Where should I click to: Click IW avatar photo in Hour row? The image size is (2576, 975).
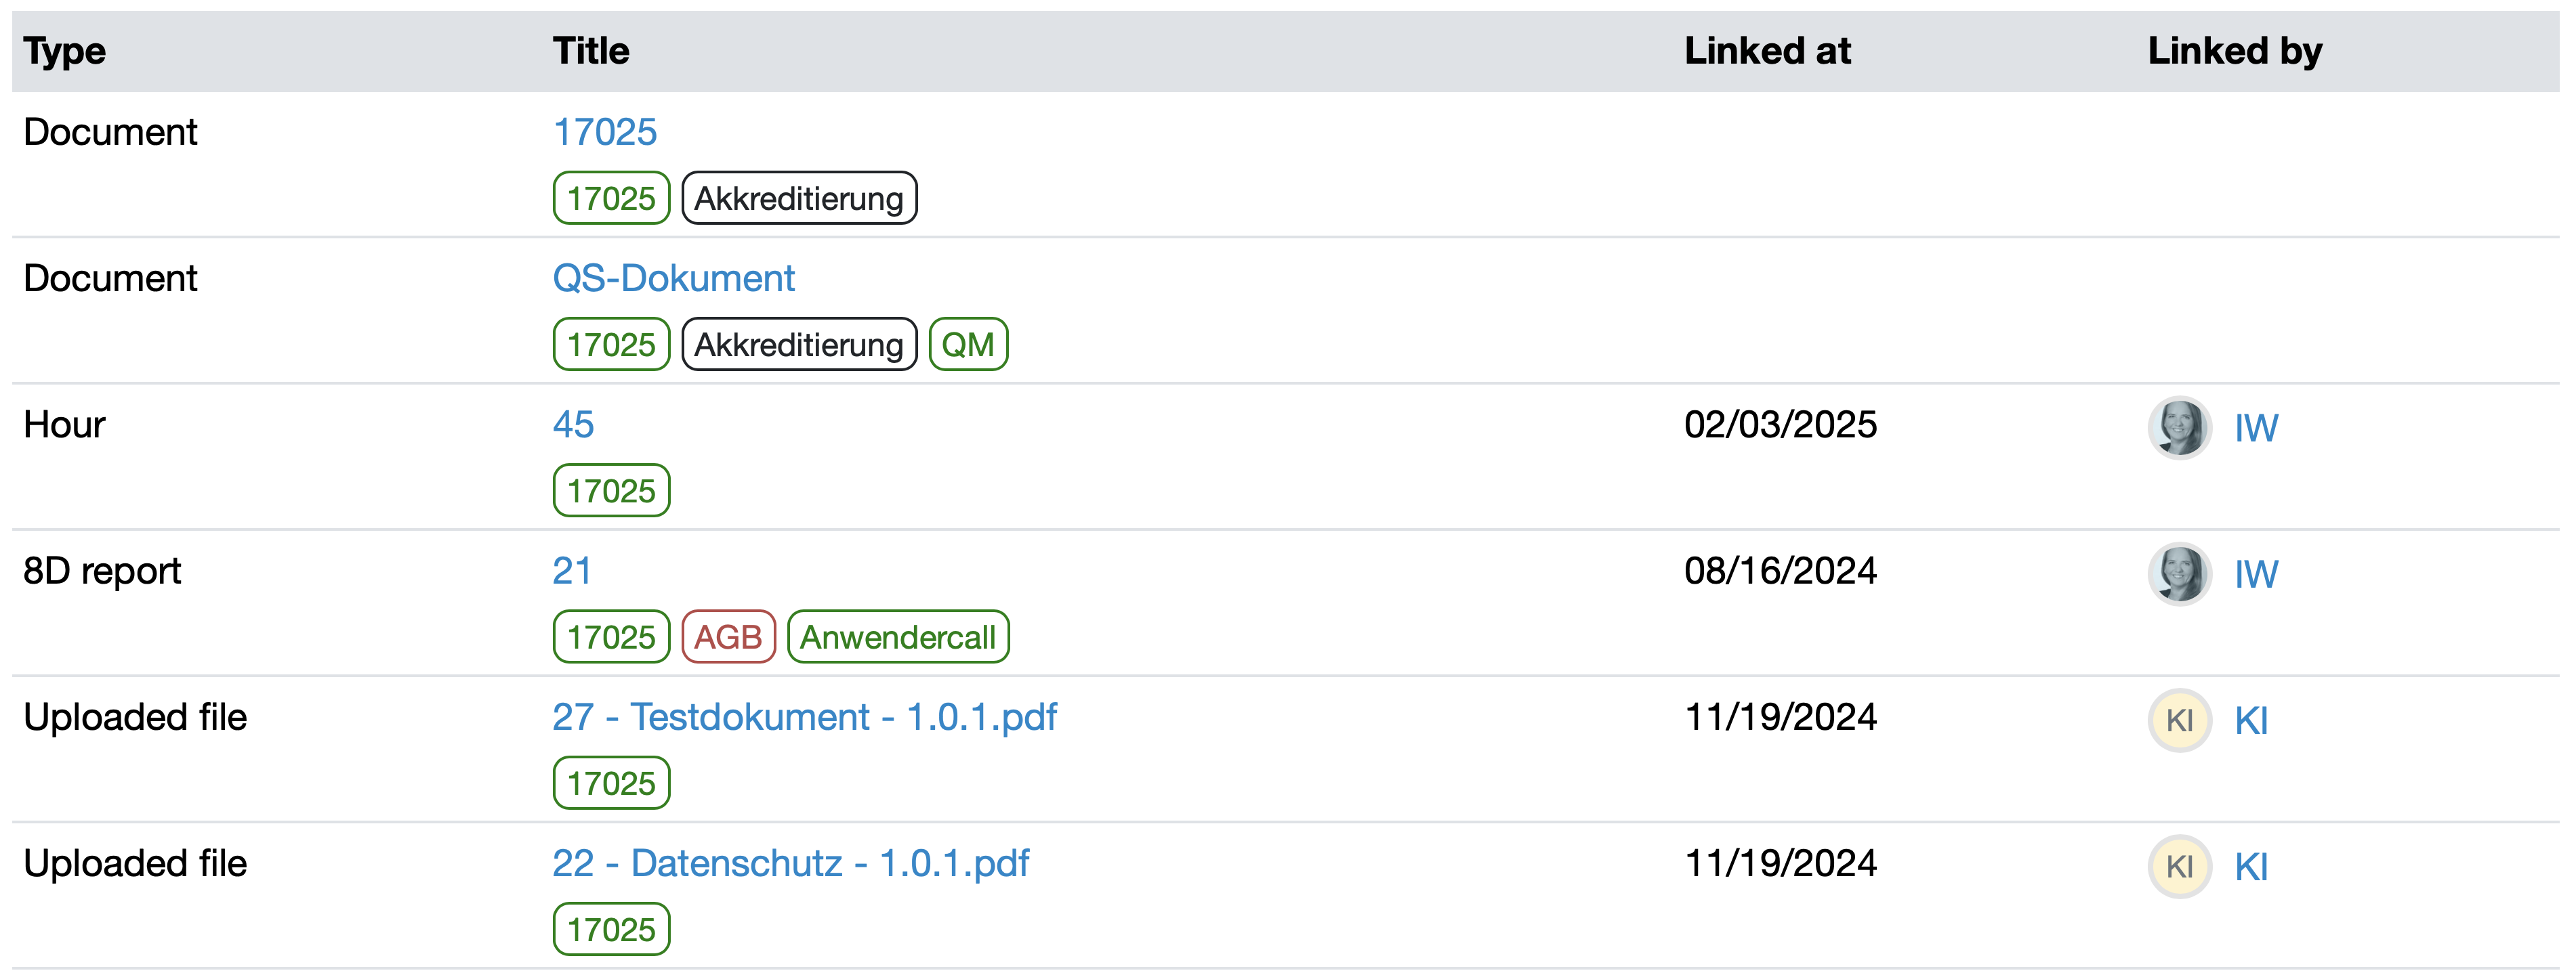pyautogui.click(x=2179, y=427)
